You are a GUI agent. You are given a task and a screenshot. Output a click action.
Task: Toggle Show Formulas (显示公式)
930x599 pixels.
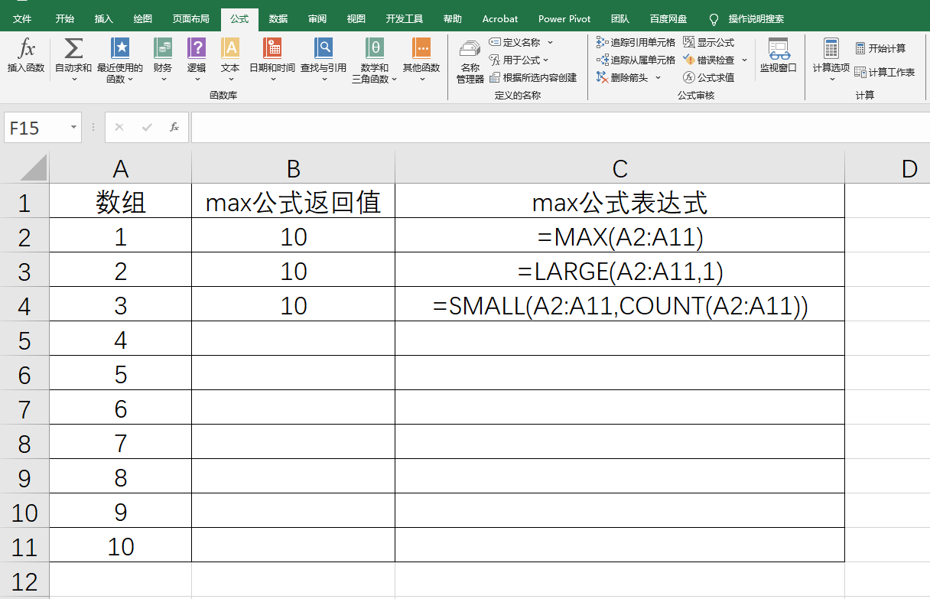pos(708,42)
